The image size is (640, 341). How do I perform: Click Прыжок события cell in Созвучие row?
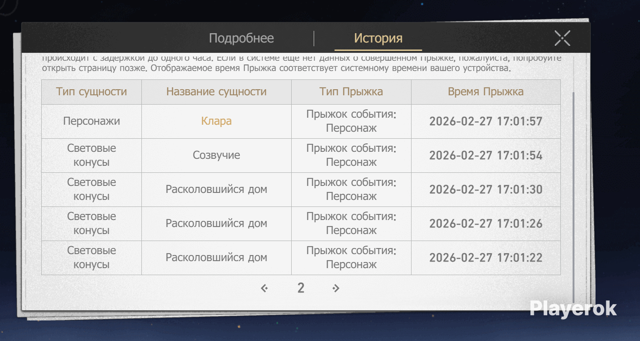coord(351,155)
